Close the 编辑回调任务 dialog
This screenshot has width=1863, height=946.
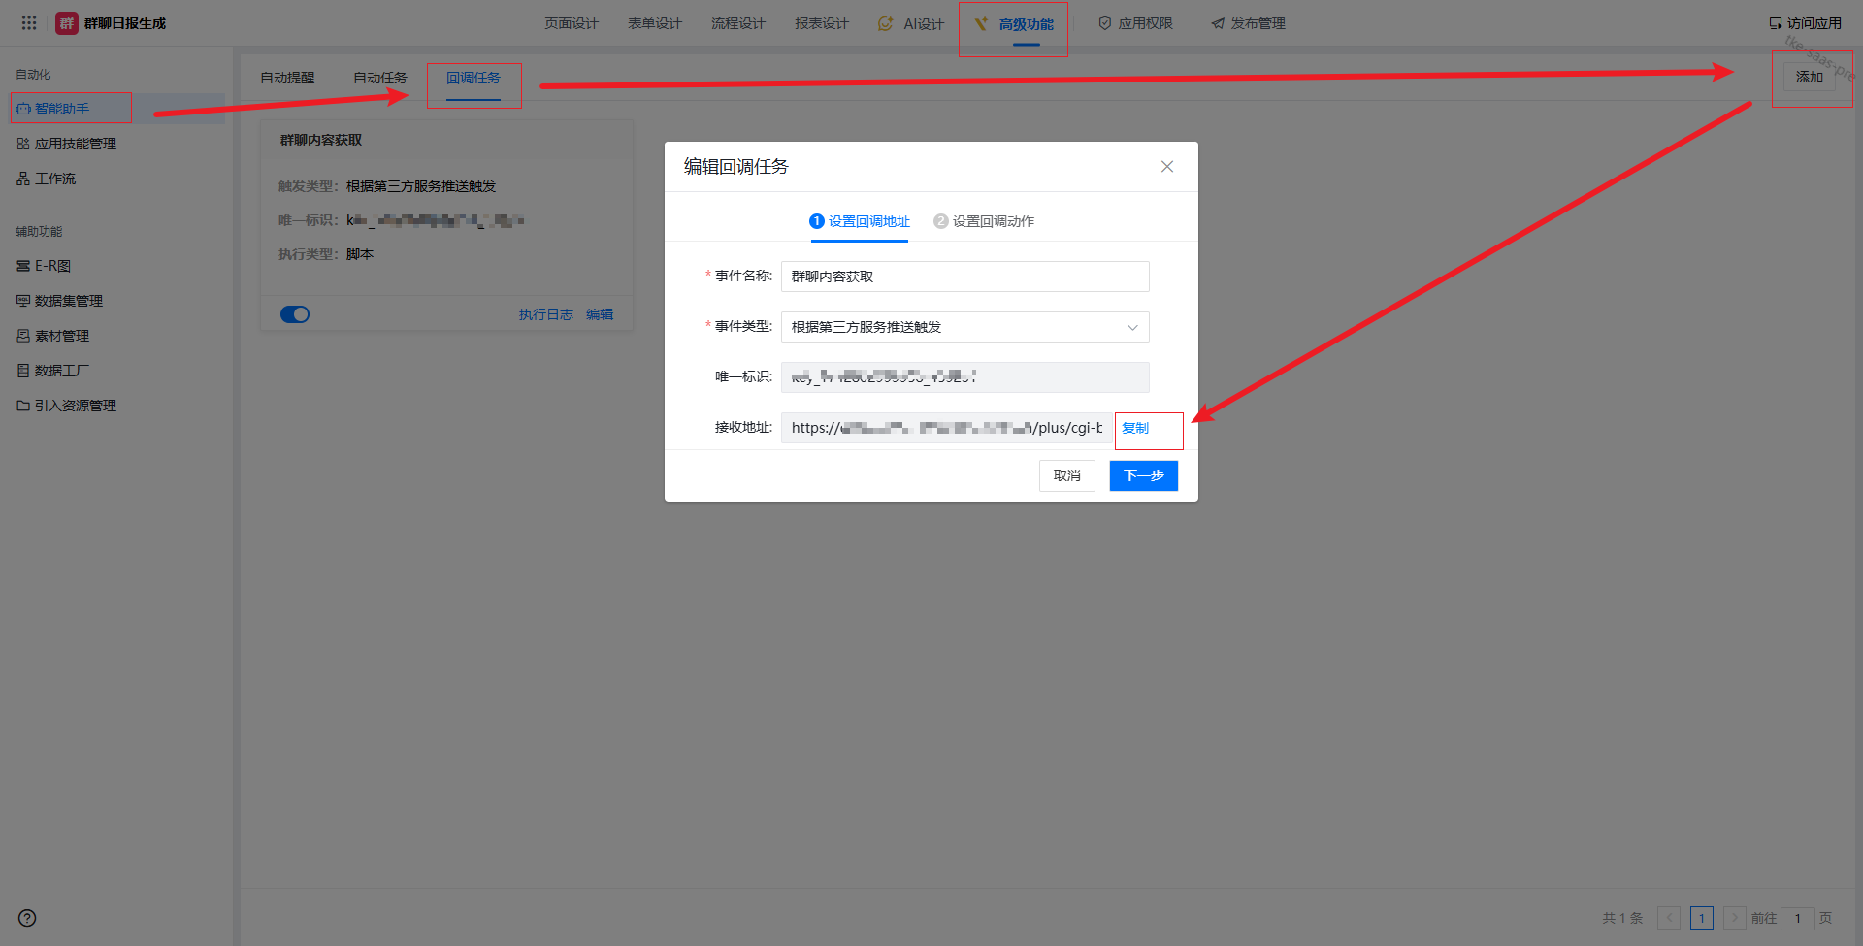pos(1167,167)
